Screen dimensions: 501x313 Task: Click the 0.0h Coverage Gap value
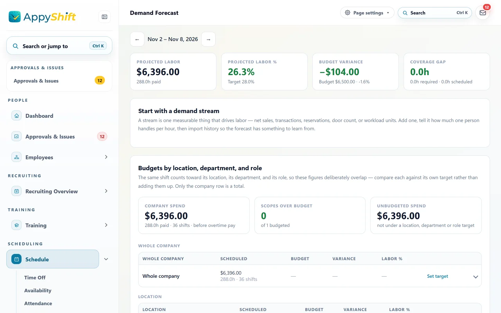(x=420, y=72)
